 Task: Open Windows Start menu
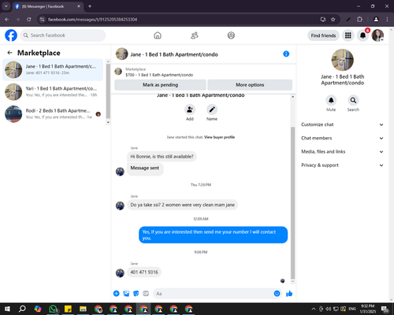click(x=7, y=309)
